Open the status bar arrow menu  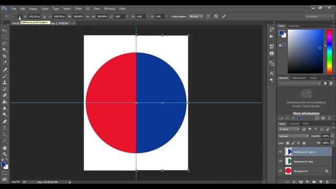pos(70,182)
